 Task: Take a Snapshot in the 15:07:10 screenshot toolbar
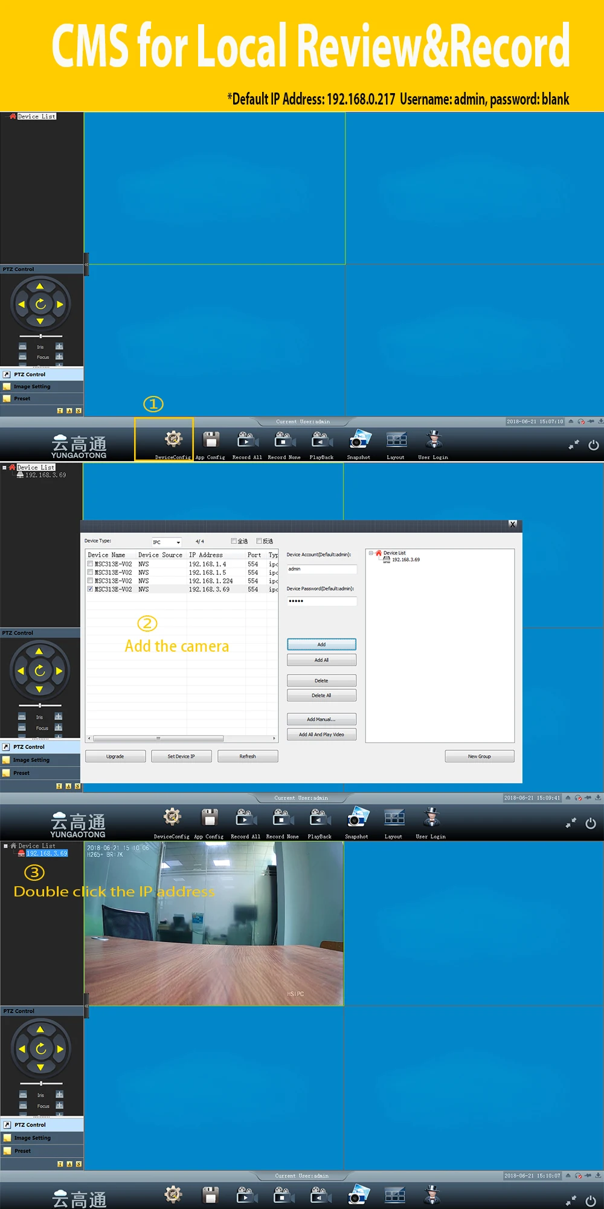[359, 444]
